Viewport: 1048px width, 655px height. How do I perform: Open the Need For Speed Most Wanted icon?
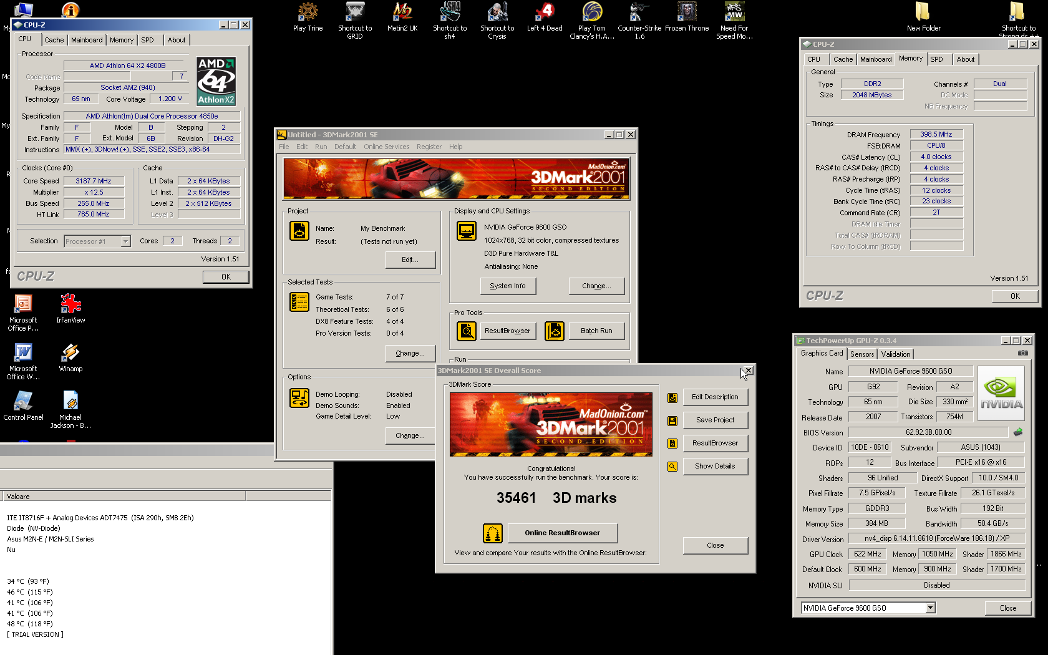click(x=734, y=21)
